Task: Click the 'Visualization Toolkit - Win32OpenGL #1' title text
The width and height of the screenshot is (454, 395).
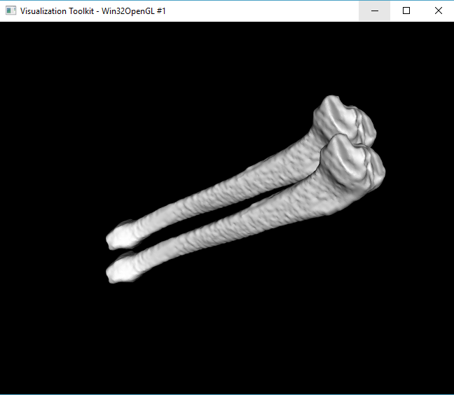Action: (x=93, y=11)
